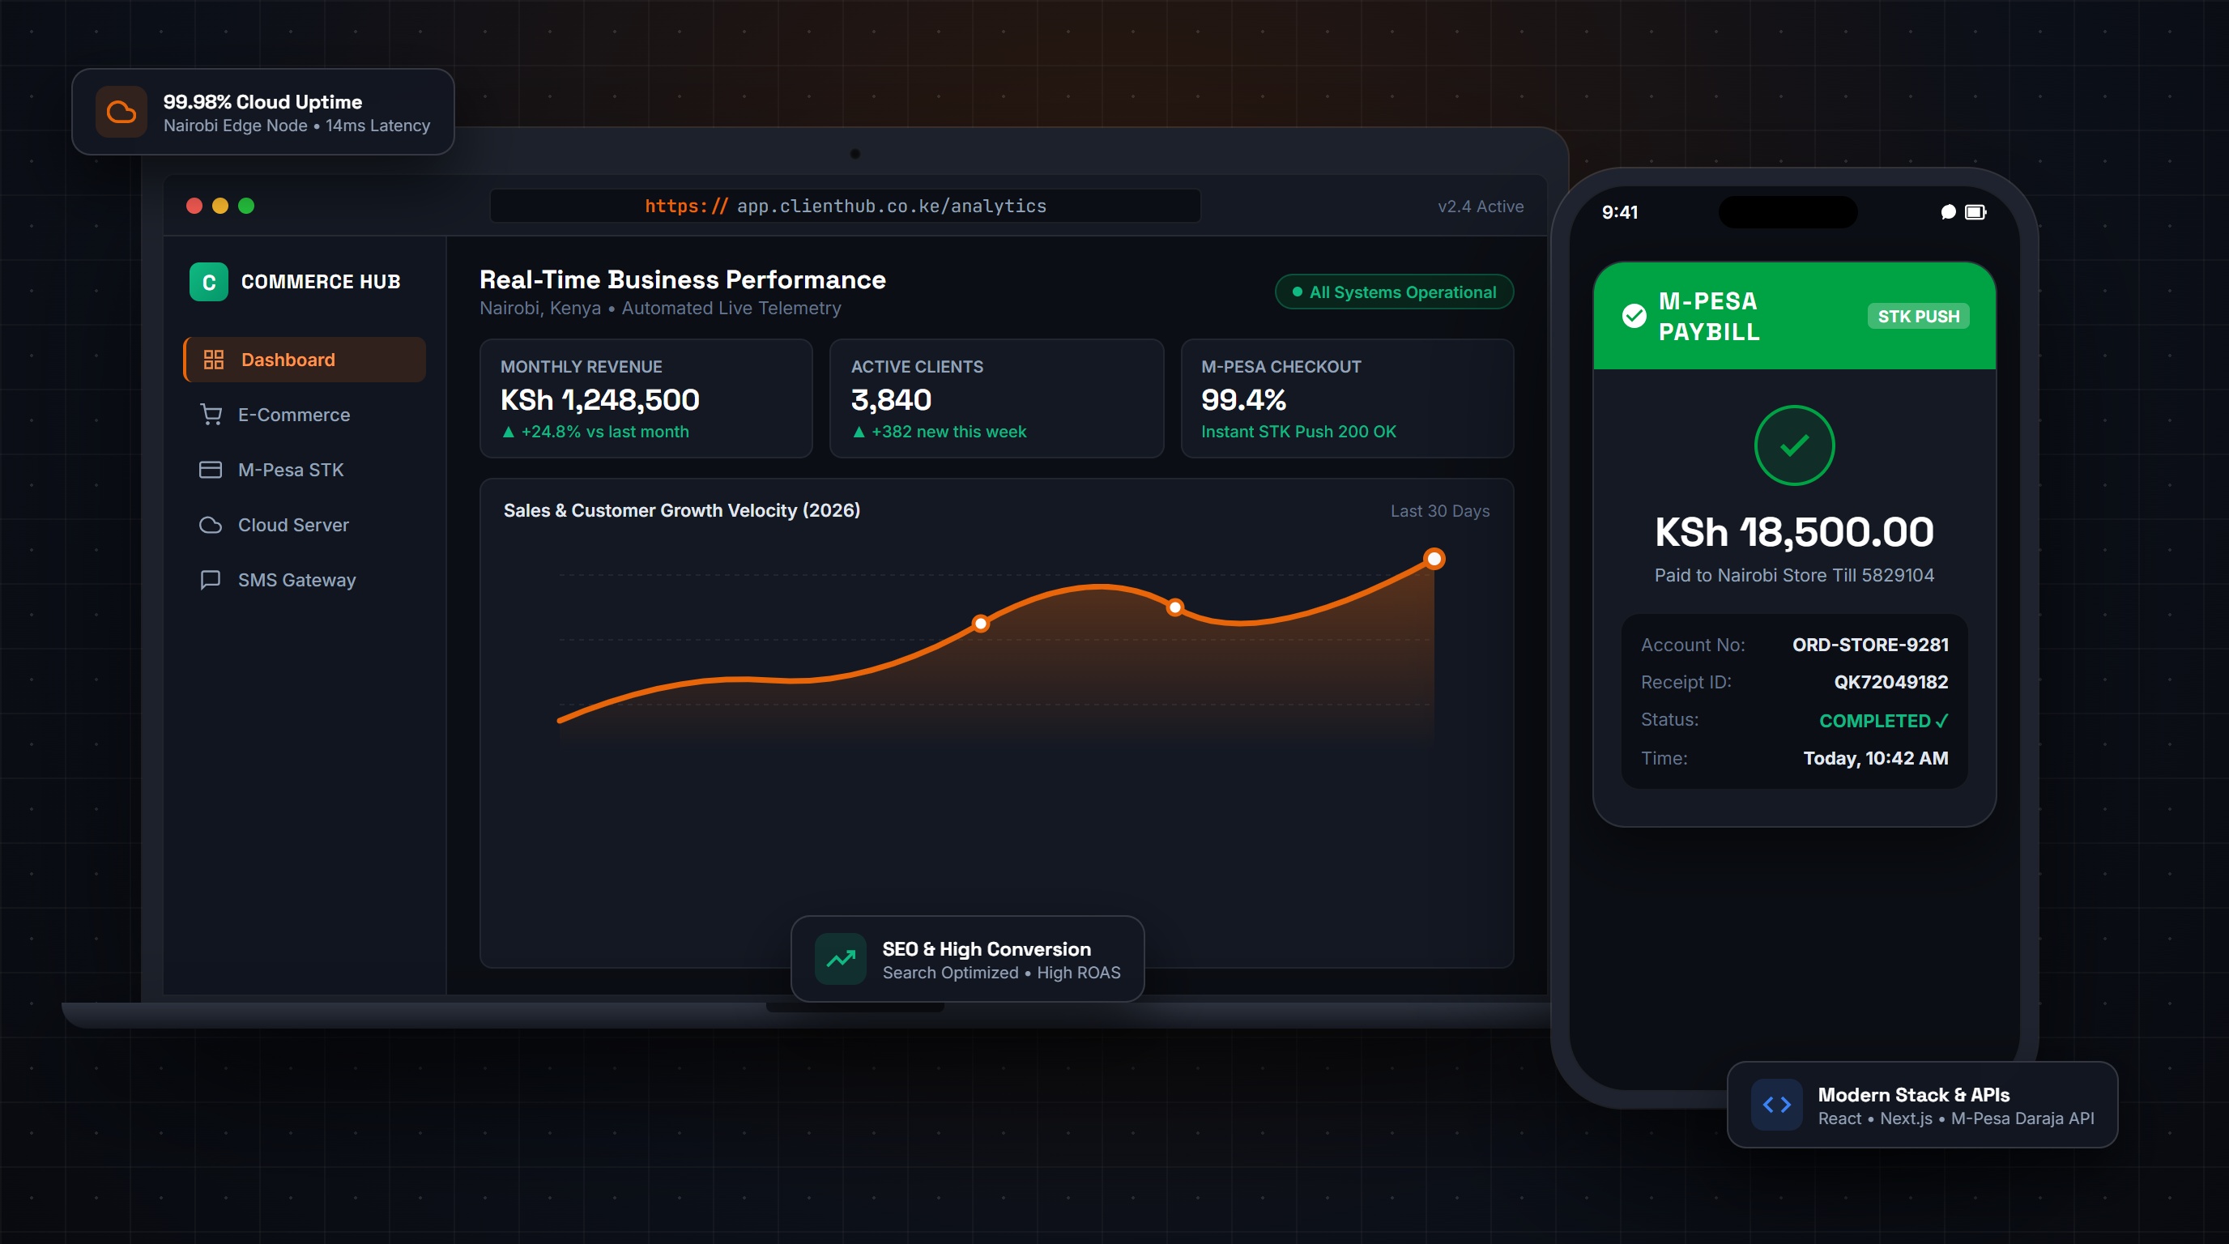The image size is (2229, 1244).
Task: Click the yellow window control dot
Action: 219,206
